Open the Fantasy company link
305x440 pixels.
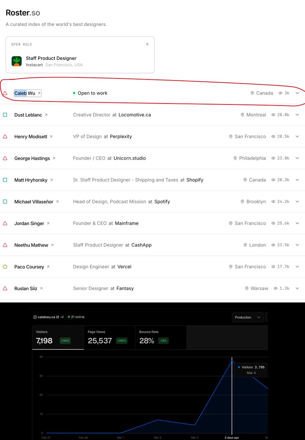tap(125, 288)
